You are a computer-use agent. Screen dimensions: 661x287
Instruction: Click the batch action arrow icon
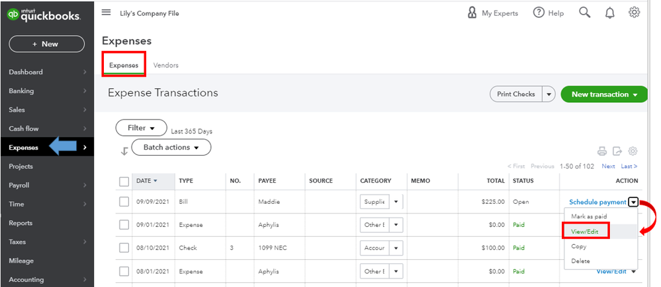[x=124, y=151]
